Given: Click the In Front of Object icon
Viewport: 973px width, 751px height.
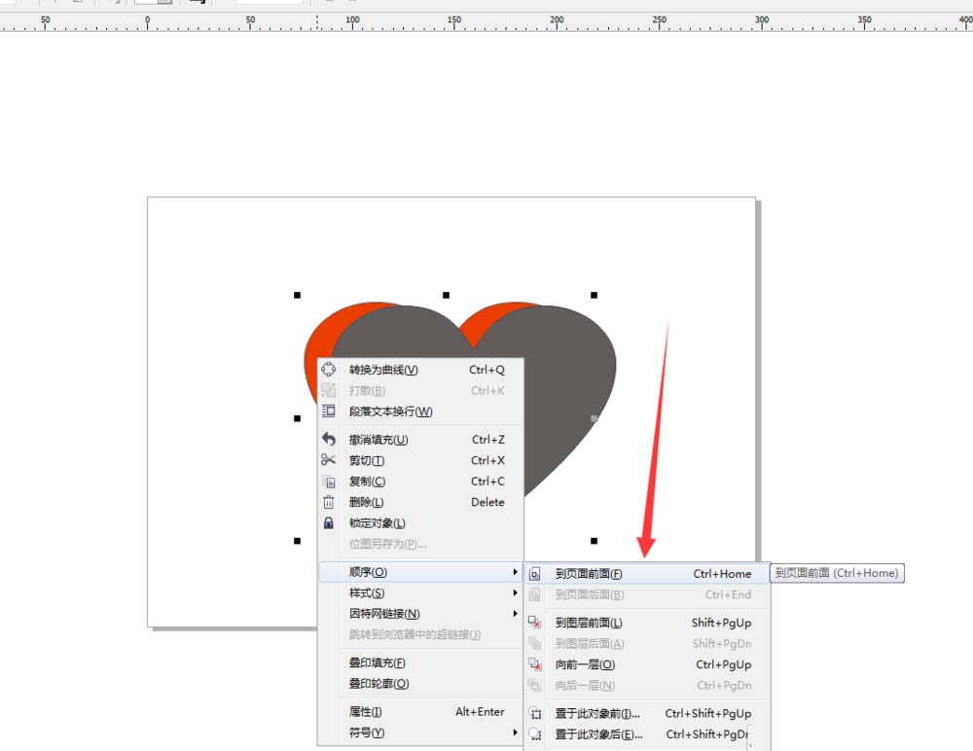Looking at the screenshot, I should (x=534, y=713).
